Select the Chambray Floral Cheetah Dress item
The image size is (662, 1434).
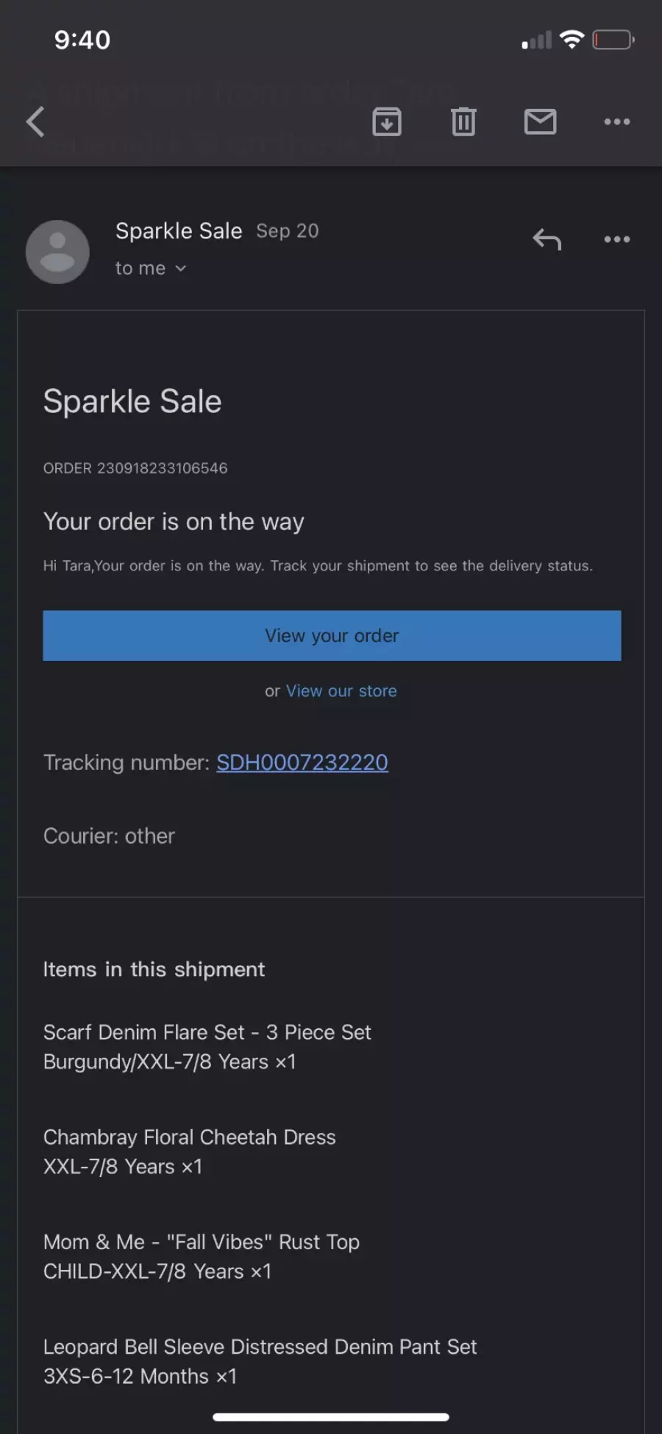tap(190, 1152)
